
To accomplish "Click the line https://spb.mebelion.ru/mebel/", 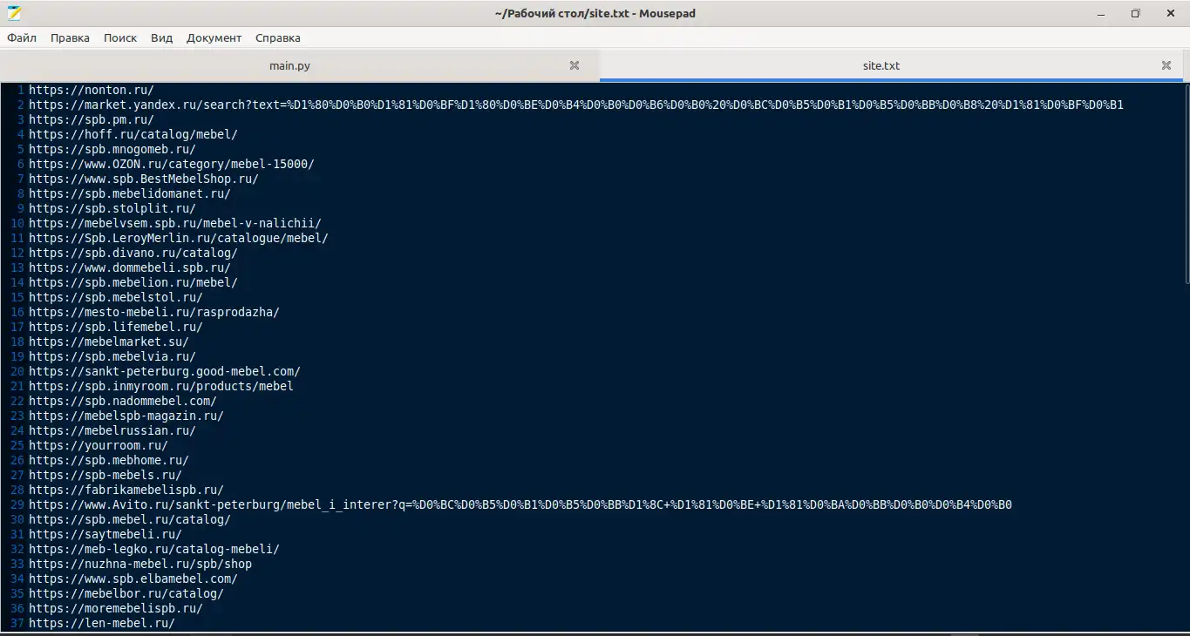I will coord(133,282).
